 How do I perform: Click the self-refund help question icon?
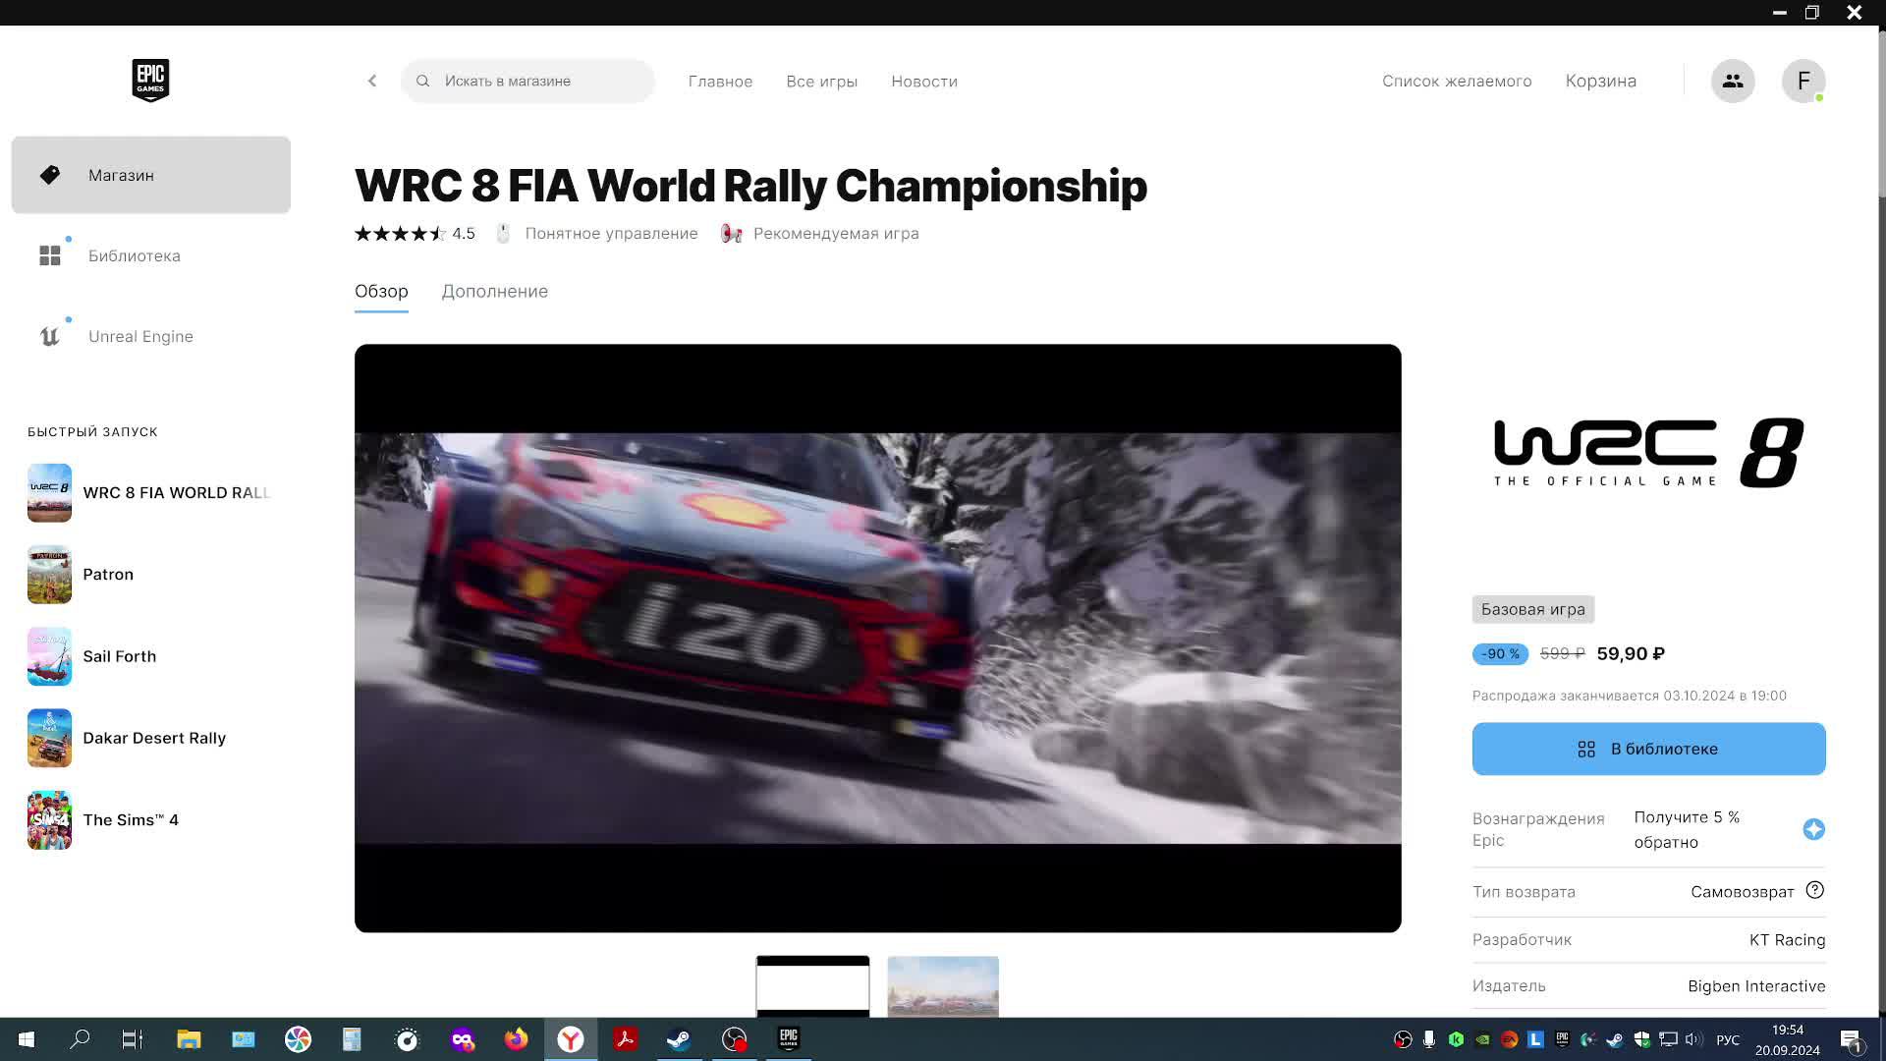[1814, 890]
